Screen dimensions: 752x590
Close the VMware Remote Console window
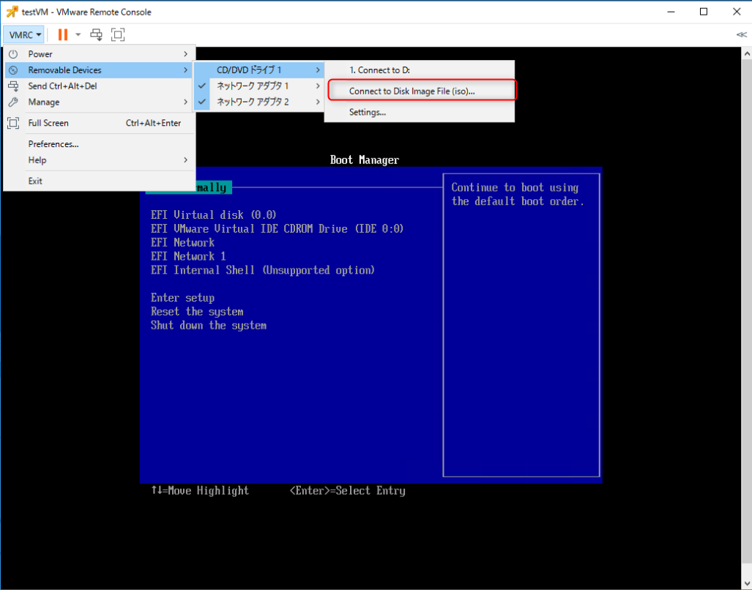pos(737,12)
